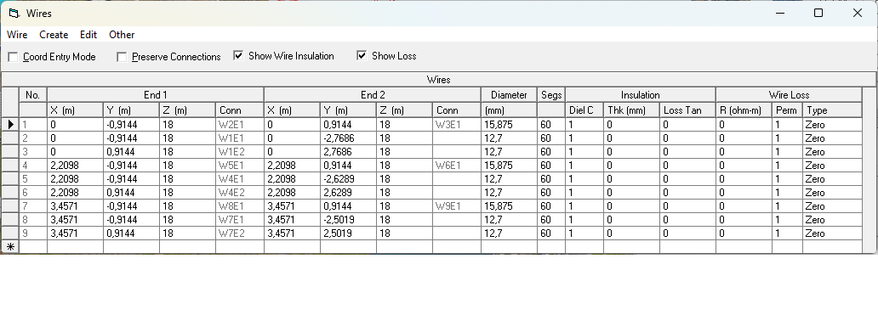Viewport: 878px width, 315px height.
Task: Select row header of wire 9
Action: point(11,233)
